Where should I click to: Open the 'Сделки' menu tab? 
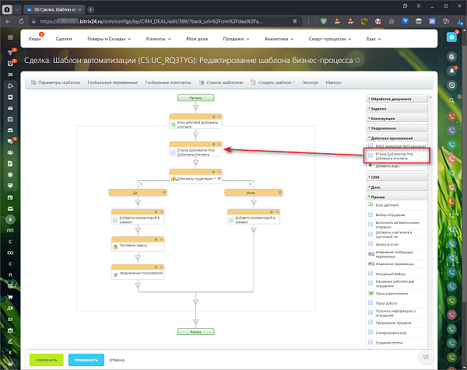pyautogui.click(x=64, y=39)
